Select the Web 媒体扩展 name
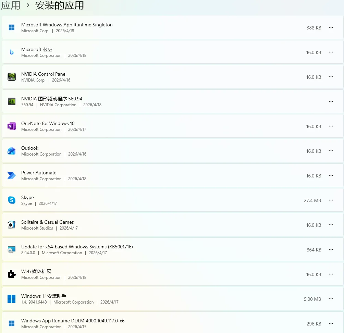The height and width of the screenshot is (333, 344). pos(36,271)
